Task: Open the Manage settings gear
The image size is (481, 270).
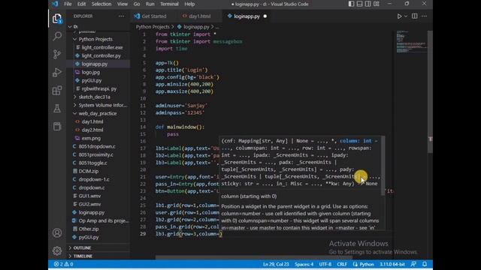Action: tap(57, 250)
